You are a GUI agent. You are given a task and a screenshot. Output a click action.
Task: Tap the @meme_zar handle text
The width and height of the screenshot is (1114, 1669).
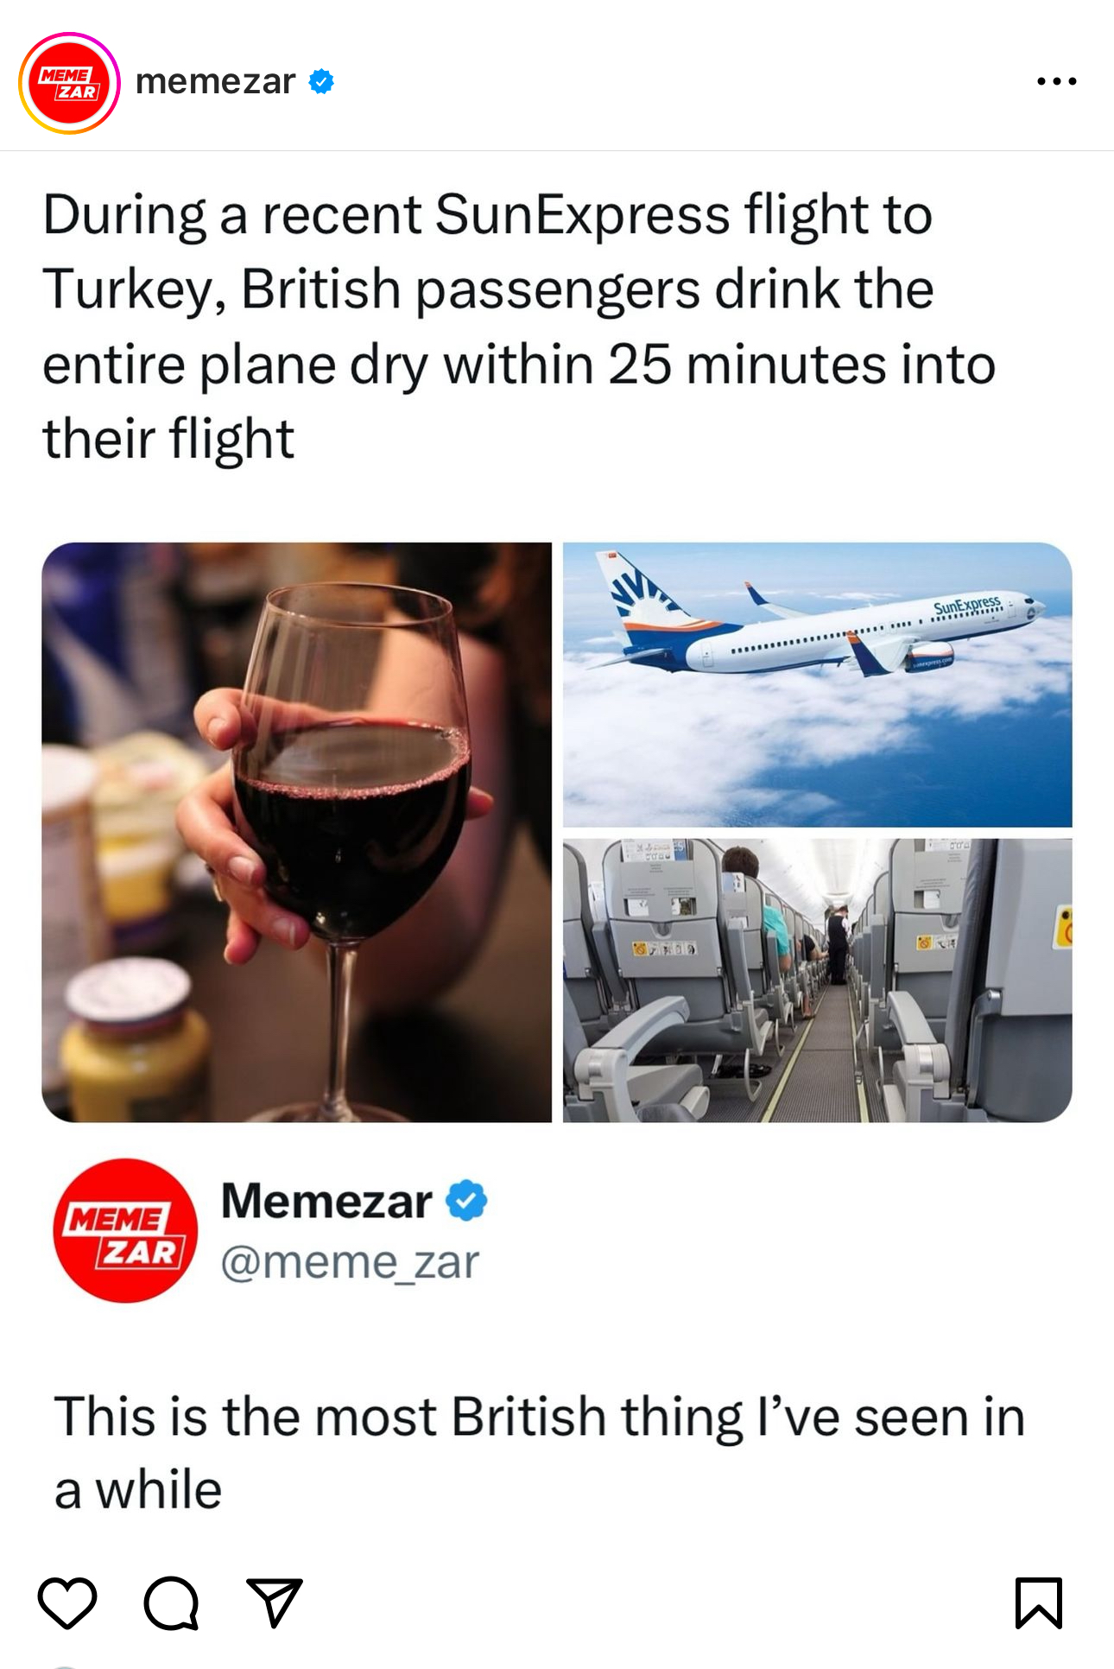350,1262
